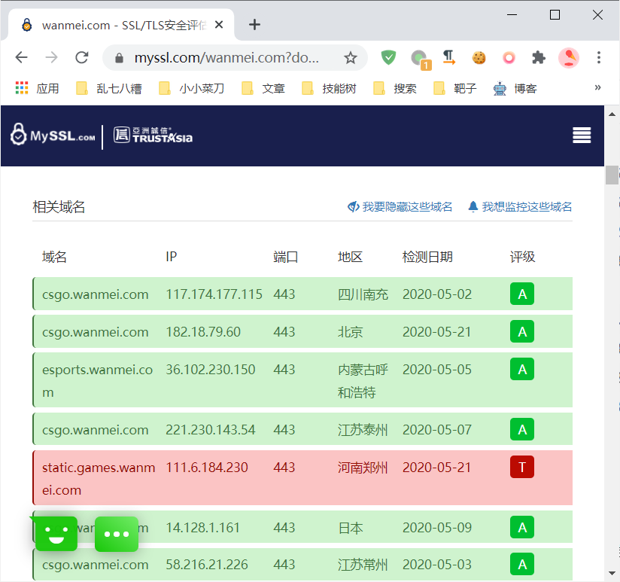This screenshot has height=582, width=620.
Task: Open the green three-dots chat button
Action: coord(117,534)
